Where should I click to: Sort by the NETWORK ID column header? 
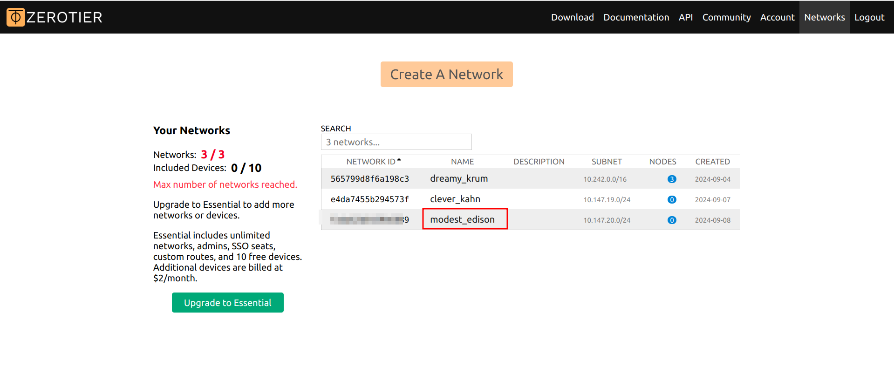[371, 162]
